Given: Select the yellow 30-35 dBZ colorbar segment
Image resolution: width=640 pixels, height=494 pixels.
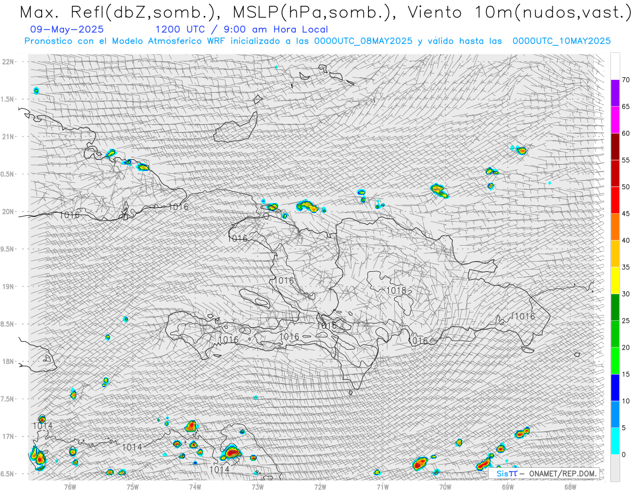Looking at the screenshot, I should coord(615,280).
